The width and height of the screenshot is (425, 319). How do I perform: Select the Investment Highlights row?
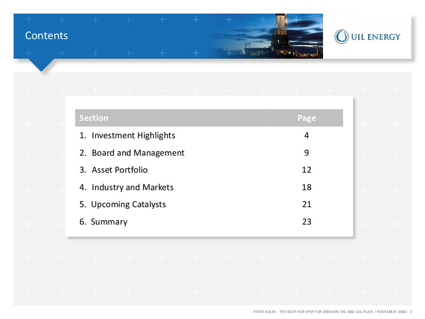point(209,136)
